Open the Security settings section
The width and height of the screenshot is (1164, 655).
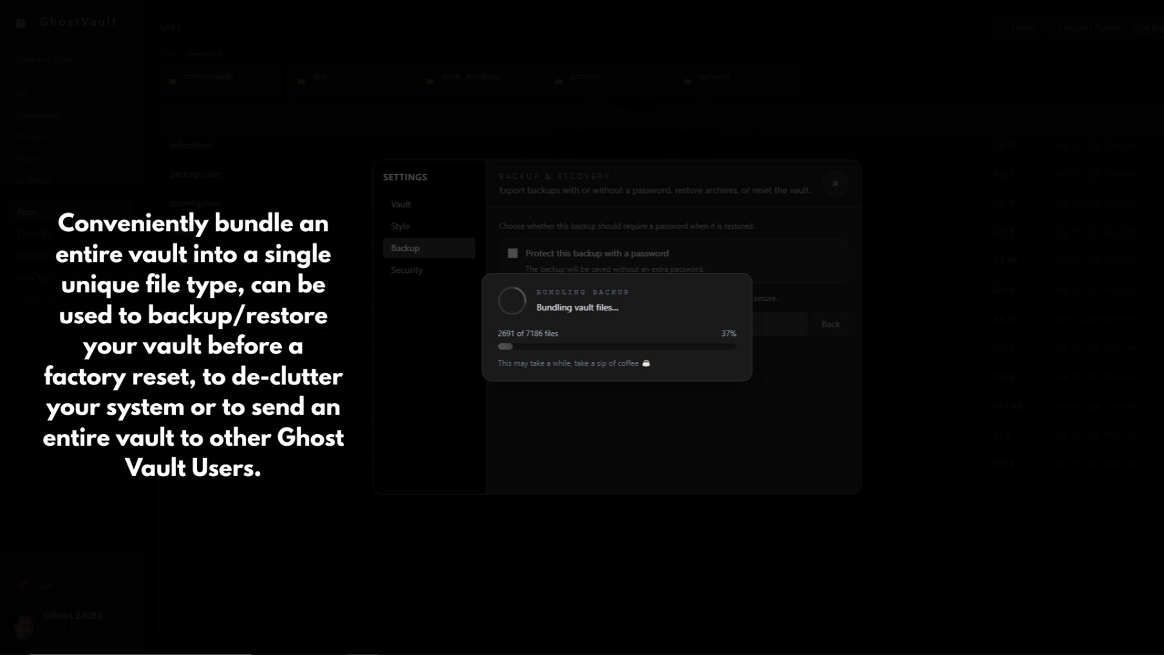pos(406,270)
